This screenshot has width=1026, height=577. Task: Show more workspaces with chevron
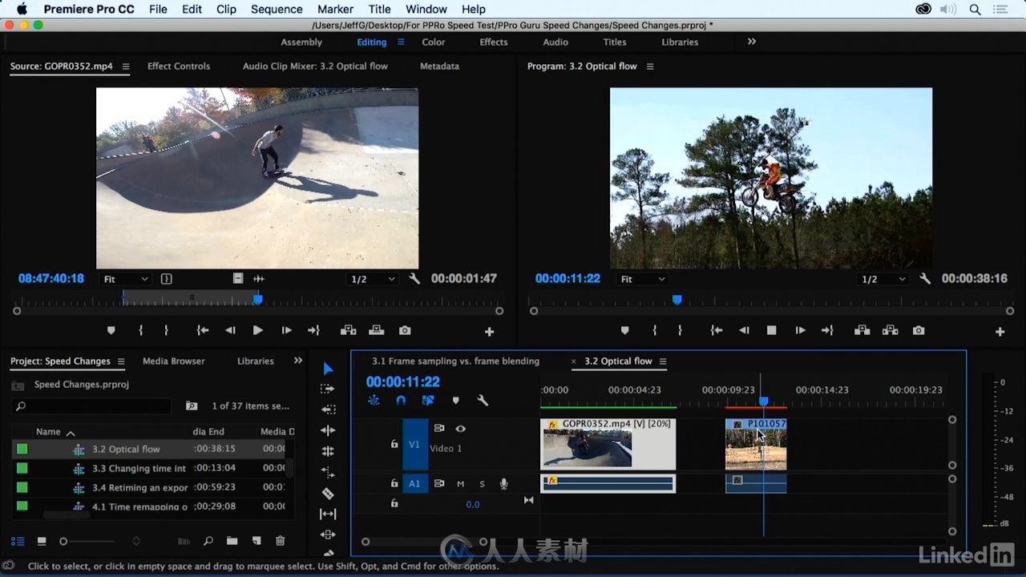pos(751,42)
